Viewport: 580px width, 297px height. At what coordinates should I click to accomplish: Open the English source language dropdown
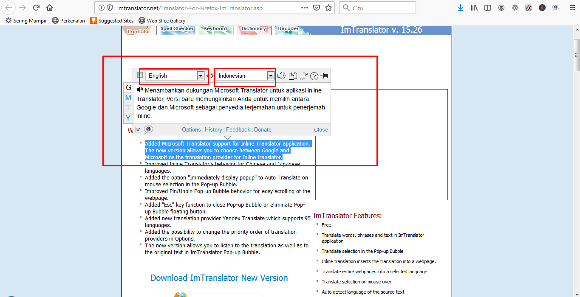pos(175,76)
